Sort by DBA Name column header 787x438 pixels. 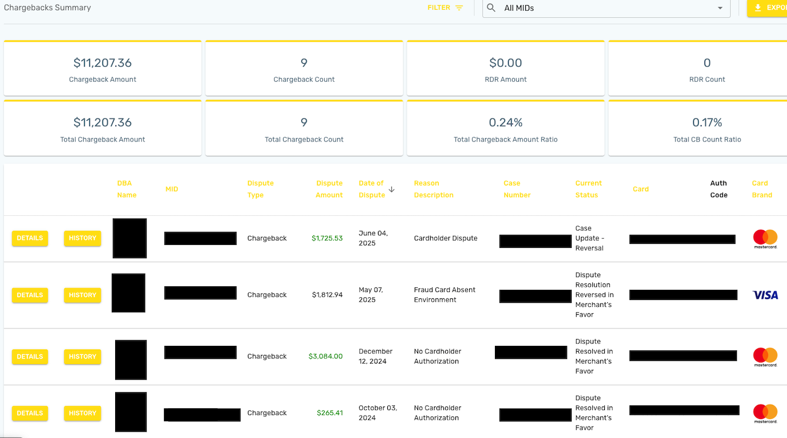(x=127, y=189)
